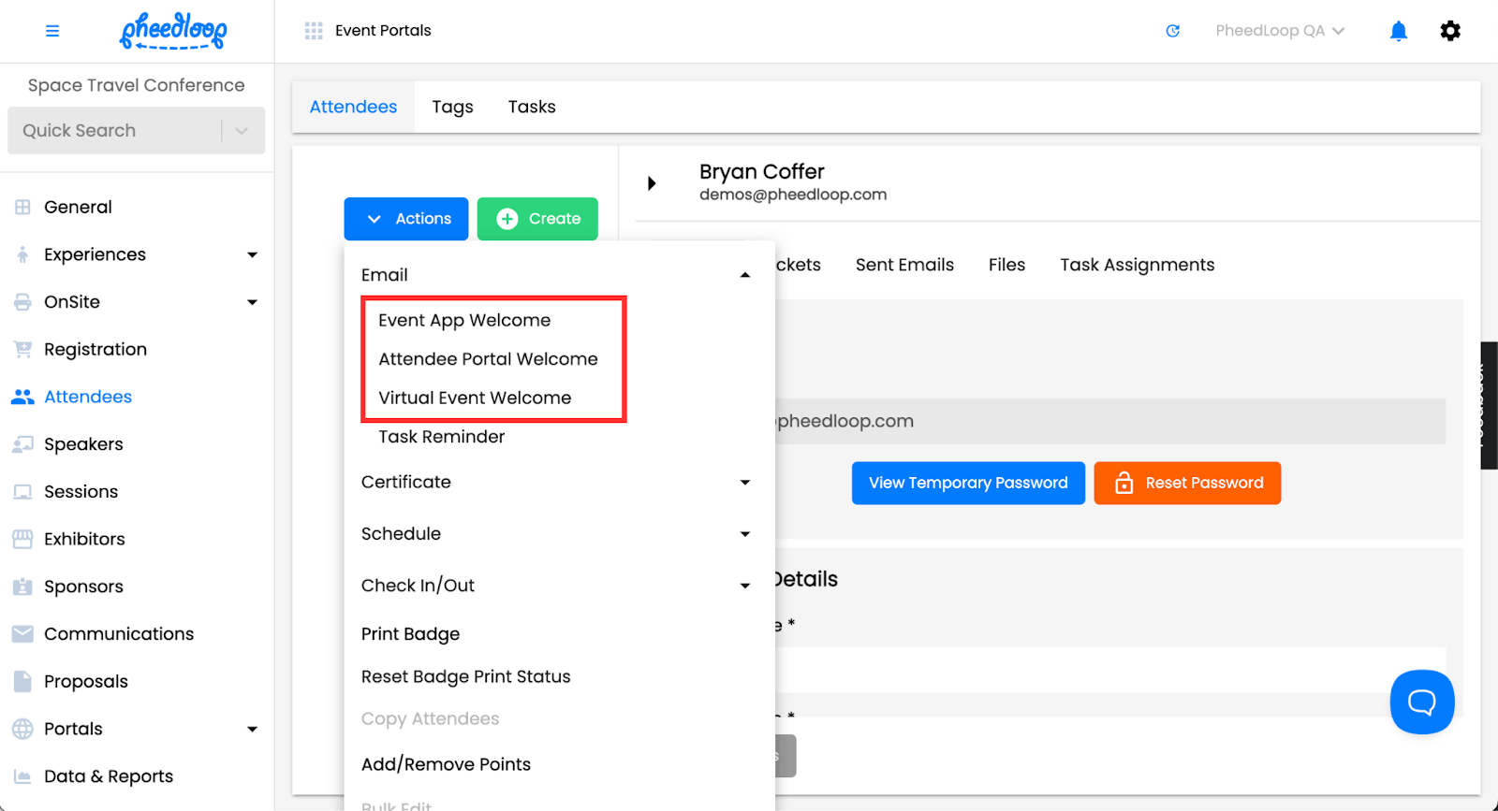Click the hamburger menu icon
The height and width of the screenshot is (811, 1498).
[52, 31]
